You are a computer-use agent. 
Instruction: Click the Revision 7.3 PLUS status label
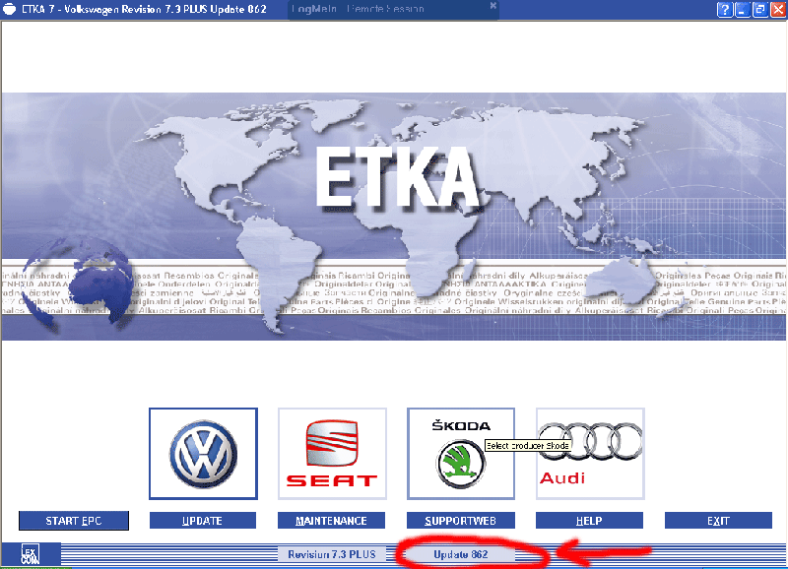pos(332,554)
